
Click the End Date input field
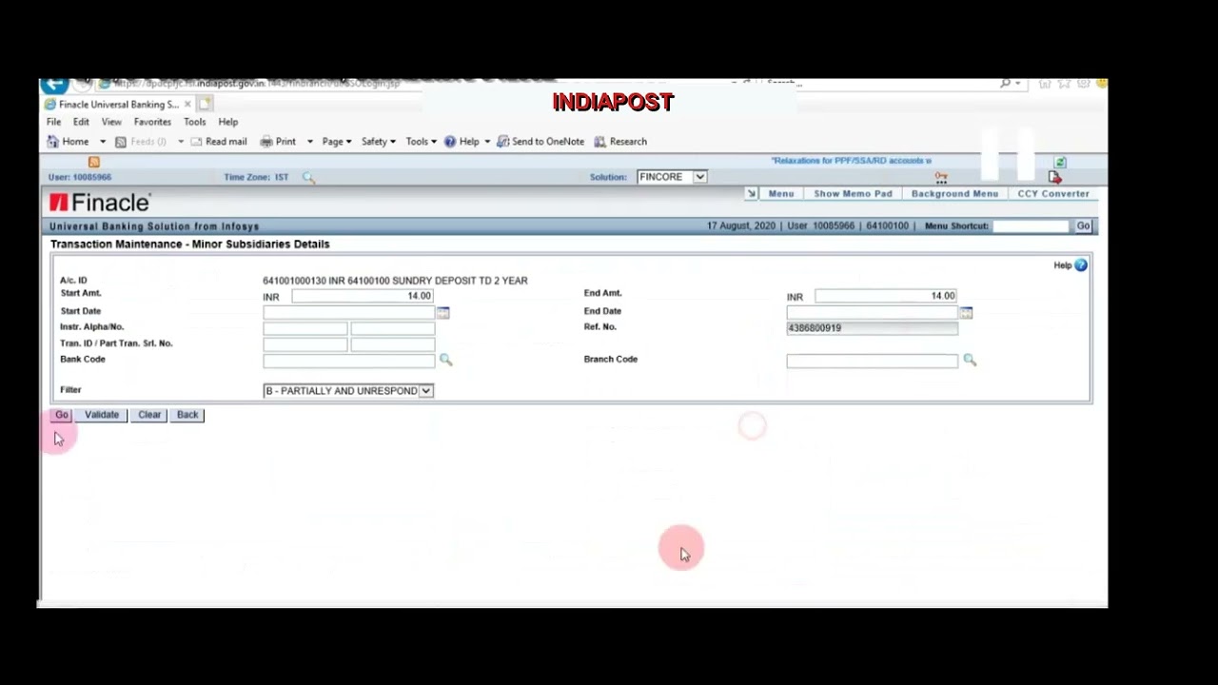[873, 312]
